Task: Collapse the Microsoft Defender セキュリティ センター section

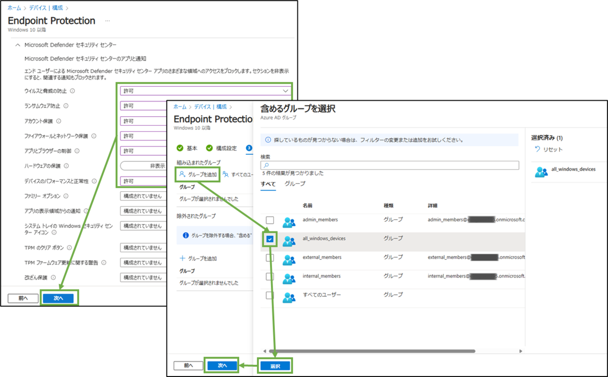Action: pos(19,45)
